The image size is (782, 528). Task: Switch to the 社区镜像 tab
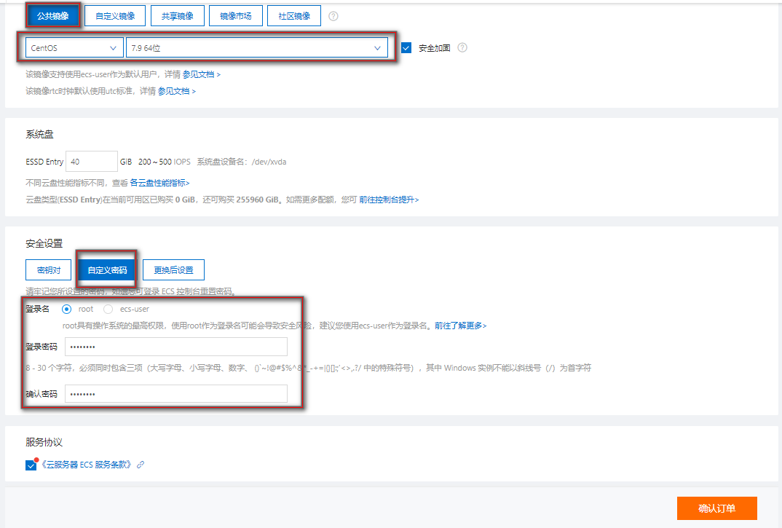click(x=293, y=15)
